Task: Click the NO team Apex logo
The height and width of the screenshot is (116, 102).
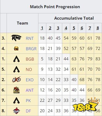Action: 16,69
